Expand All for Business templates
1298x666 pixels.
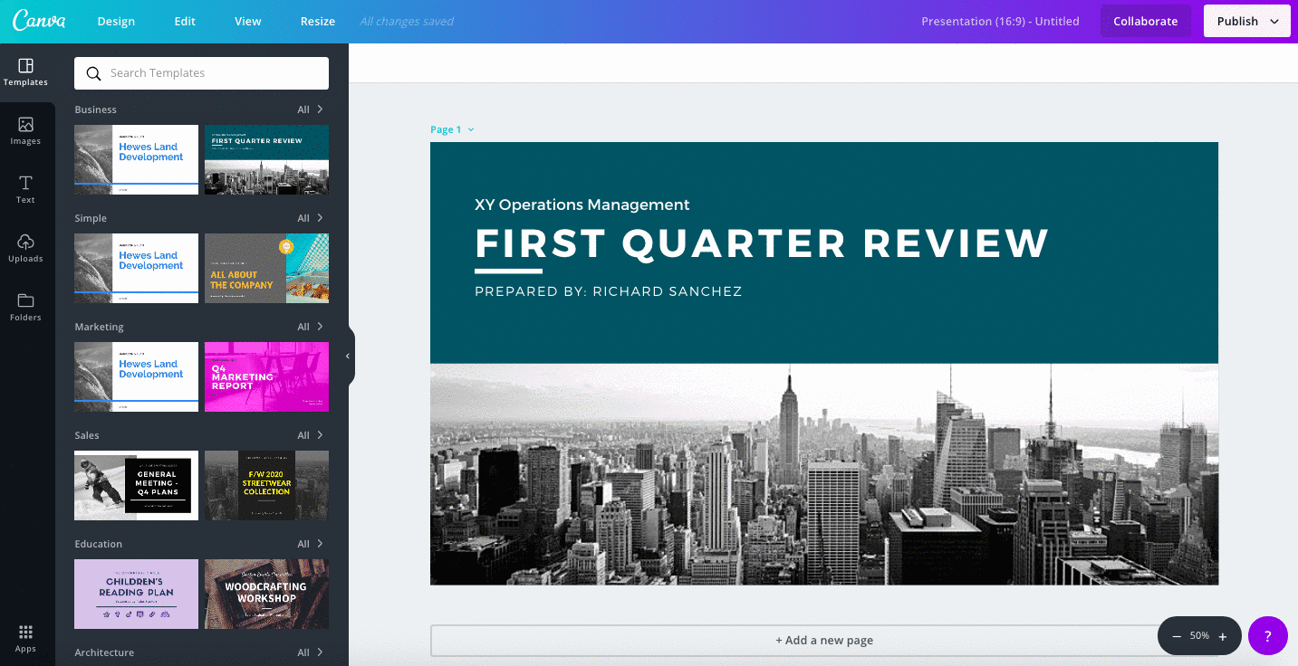coord(311,109)
